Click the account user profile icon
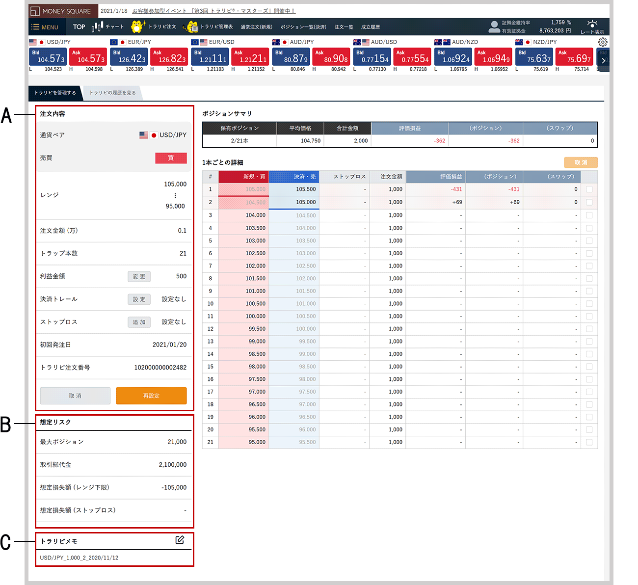638x585 pixels. click(x=494, y=27)
